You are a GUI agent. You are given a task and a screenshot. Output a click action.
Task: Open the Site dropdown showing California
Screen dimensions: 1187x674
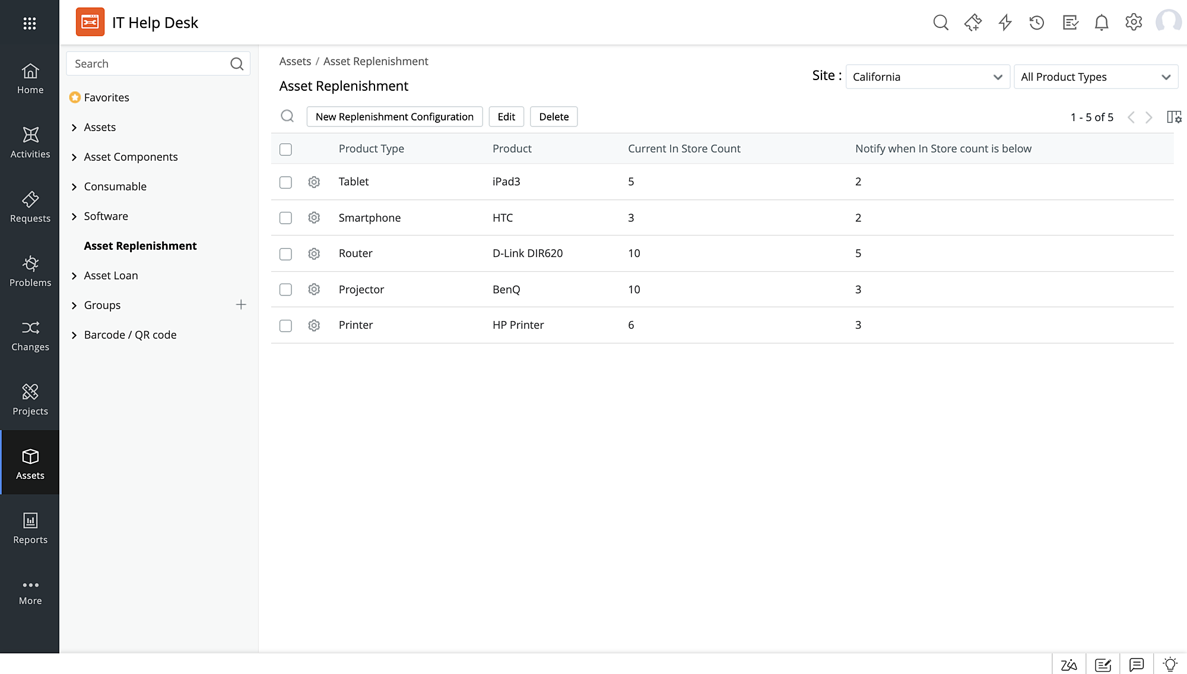click(927, 77)
